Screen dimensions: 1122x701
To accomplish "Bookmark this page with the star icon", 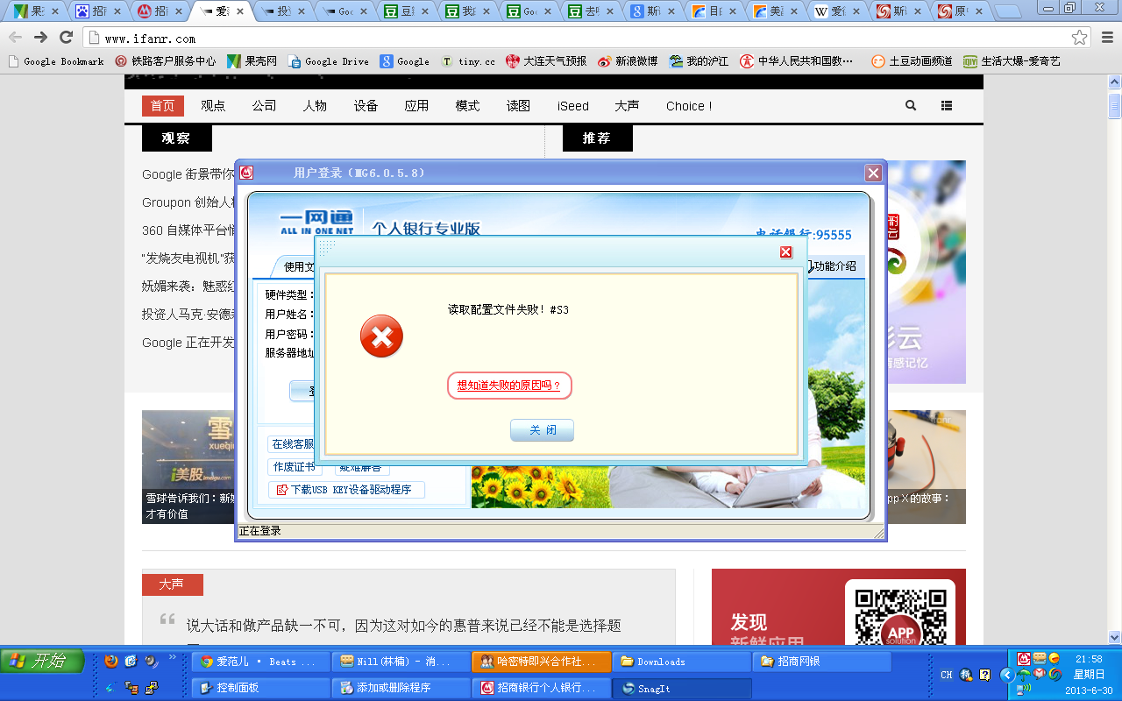I will (x=1080, y=38).
